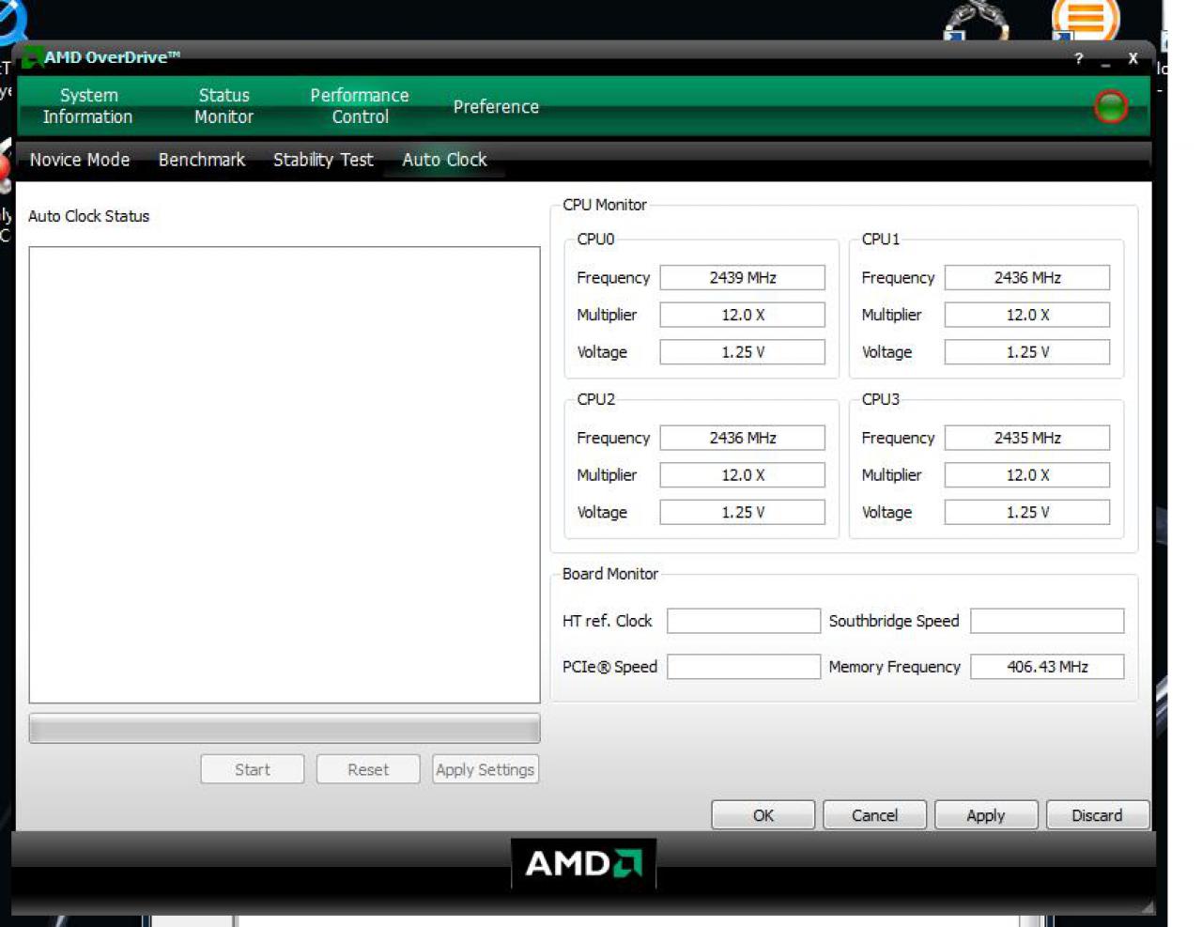Click the CPU1 Voltage field
The width and height of the screenshot is (1202, 927).
pyautogui.click(x=1027, y=352)
